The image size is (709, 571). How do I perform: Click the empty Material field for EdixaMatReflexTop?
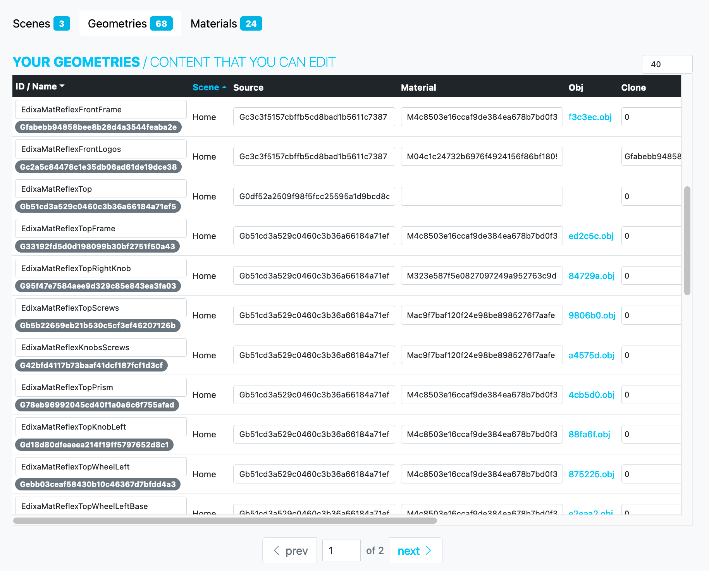[482, 196]
